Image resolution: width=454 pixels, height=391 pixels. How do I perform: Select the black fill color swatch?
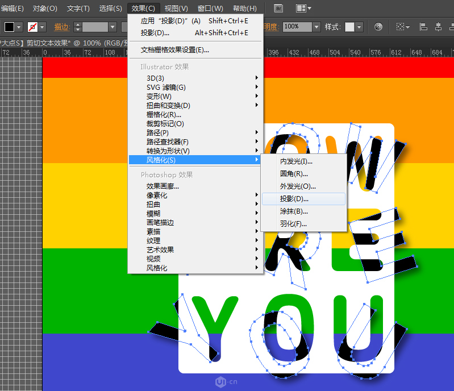[x=9, y=27]
